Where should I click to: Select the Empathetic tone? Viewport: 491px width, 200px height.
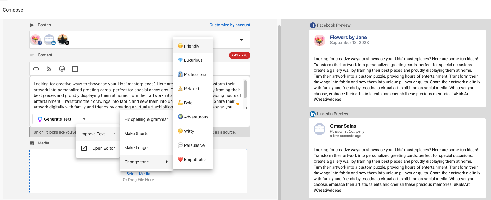(x=193, y=160)
